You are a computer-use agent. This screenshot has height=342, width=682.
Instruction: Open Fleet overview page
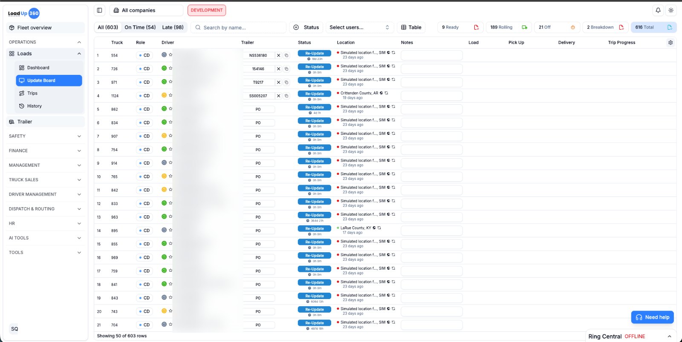pyautogui.click(x=46, y=28)
